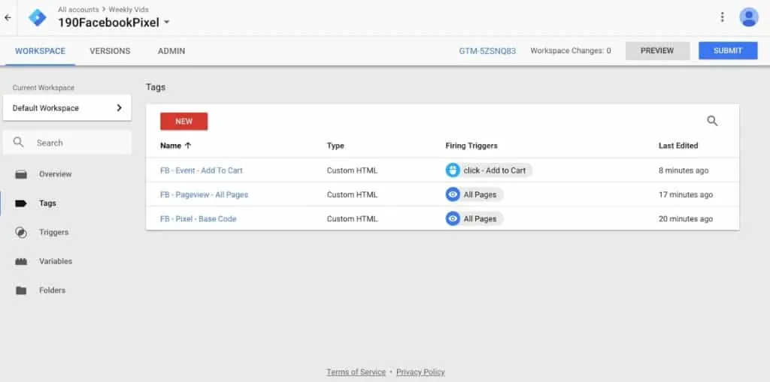Click the blue Submit button
770x382 pixels.
pyautogui.click(x=728, y=51)
